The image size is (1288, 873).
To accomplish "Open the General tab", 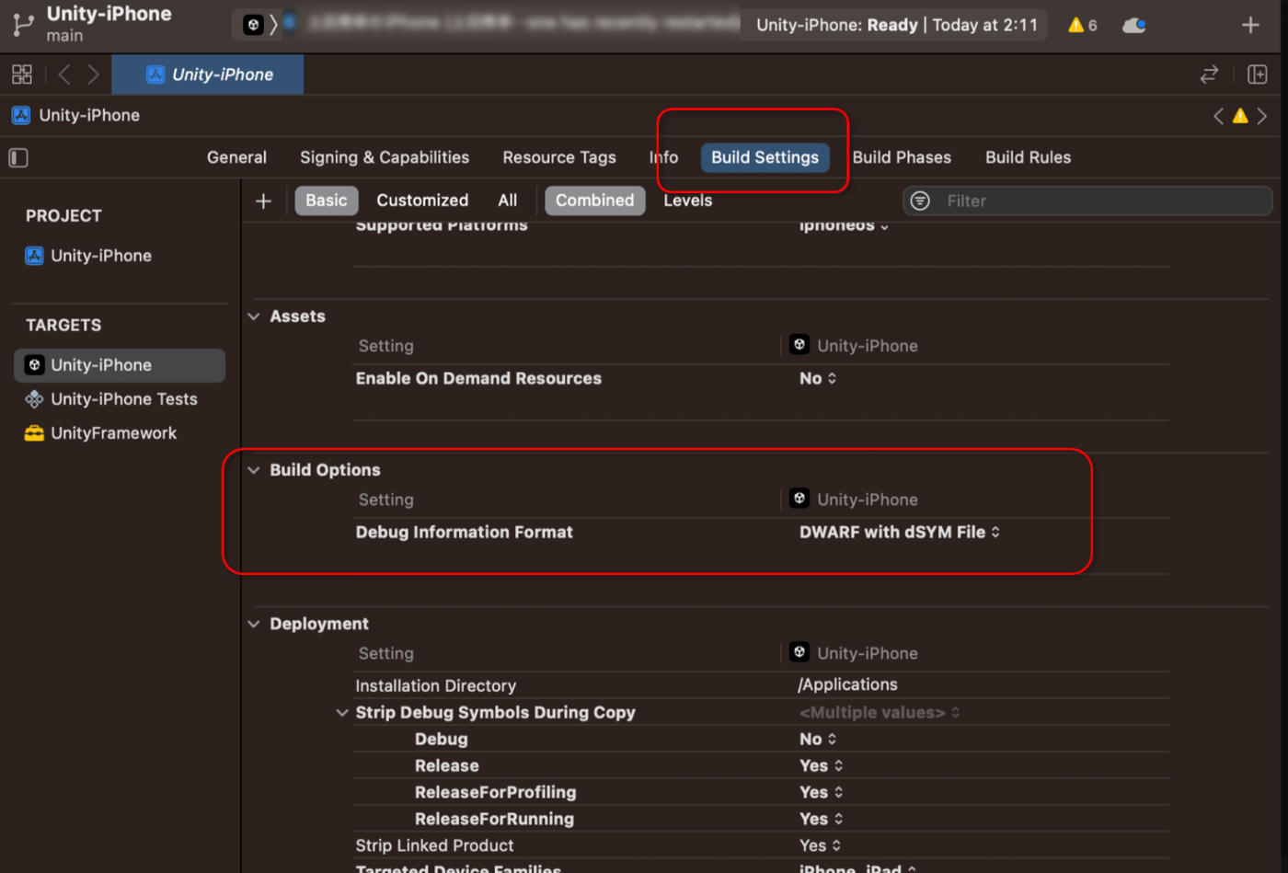I will coord(236,157).
